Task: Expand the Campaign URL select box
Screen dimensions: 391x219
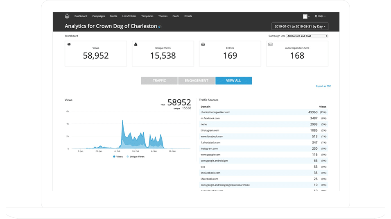Action: [x=307, y=36]
